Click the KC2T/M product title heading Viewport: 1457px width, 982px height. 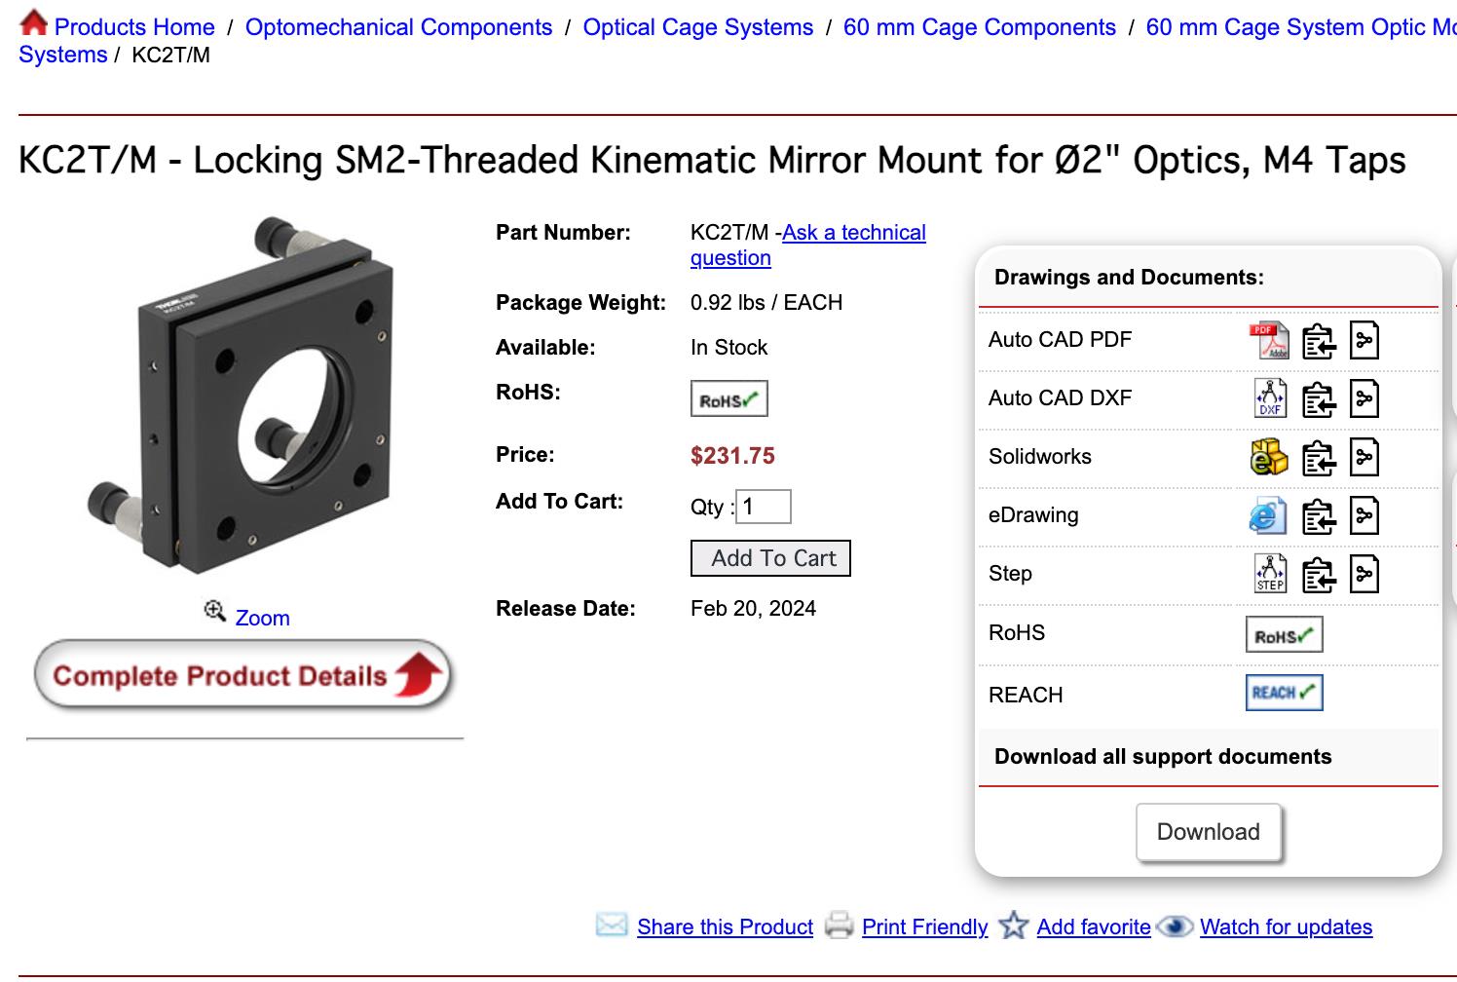(712, 160)
